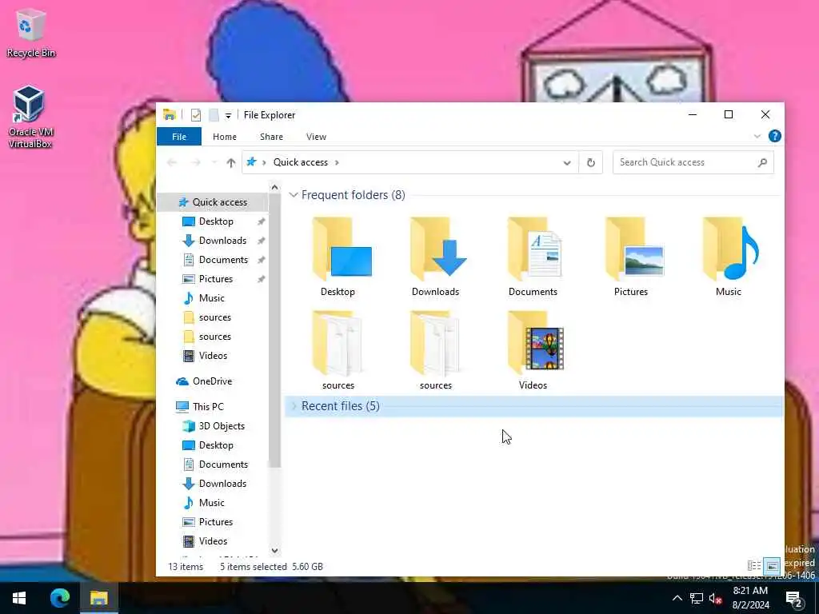This screenshot has height=614, width=819.
Task: Expand the chevron after Quick access breadcrumb
Action: 337,162
